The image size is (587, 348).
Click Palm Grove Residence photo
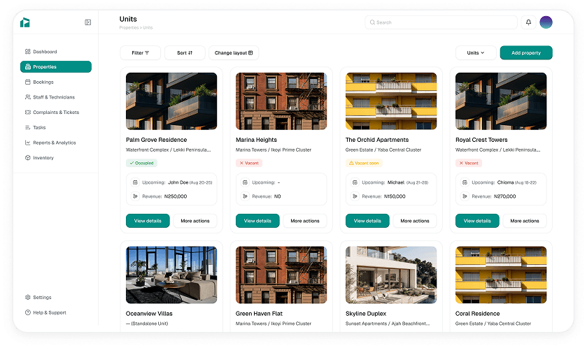171,101
